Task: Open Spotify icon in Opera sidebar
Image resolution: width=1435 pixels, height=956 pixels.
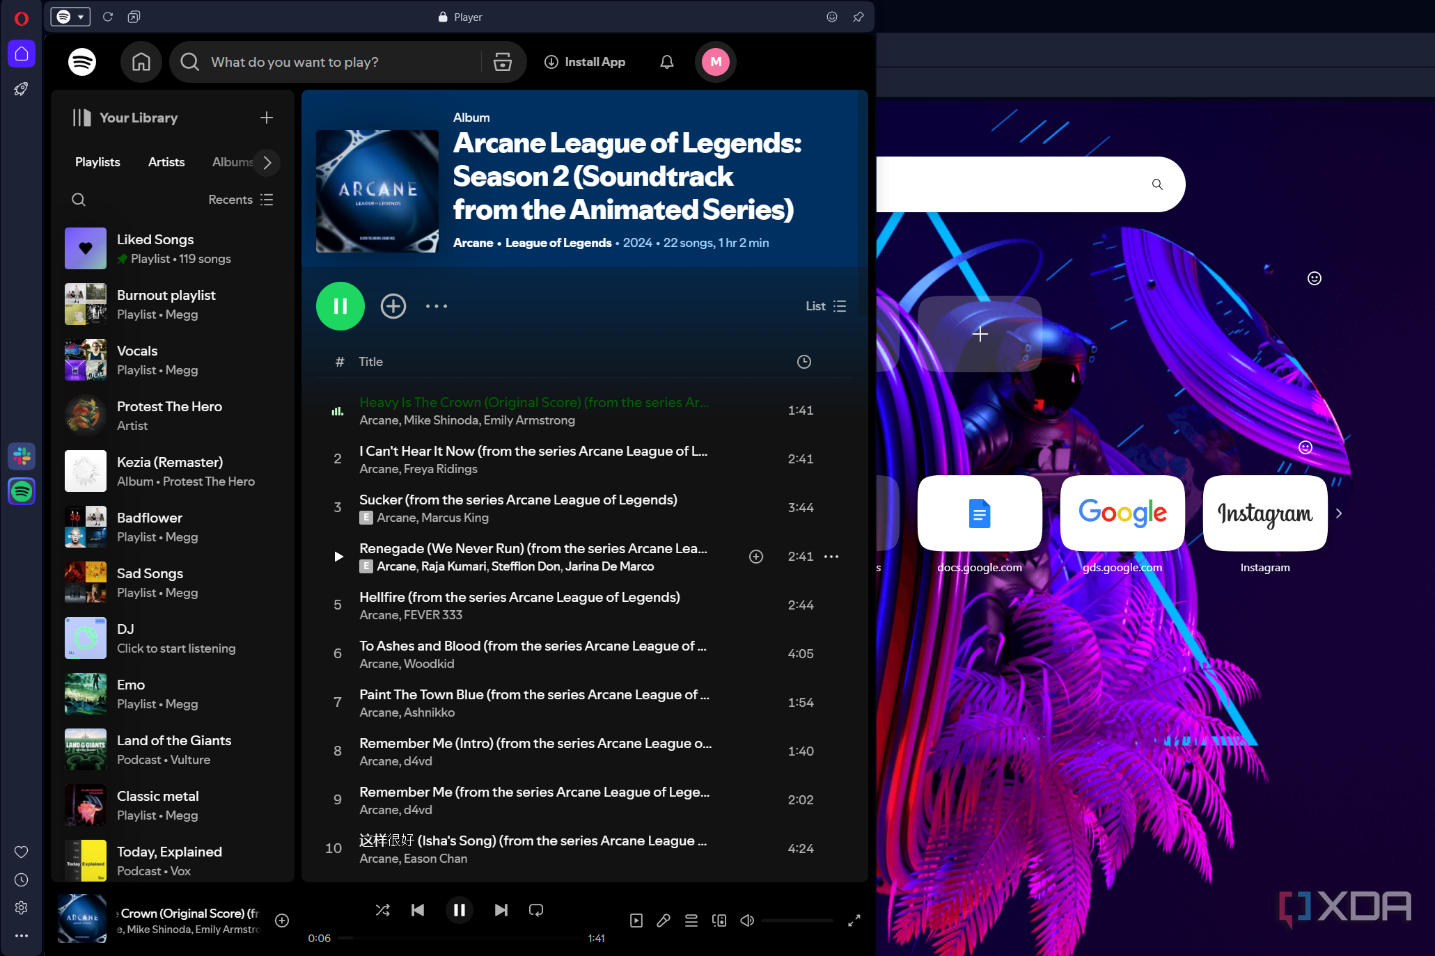Action: tap(22, 491)
